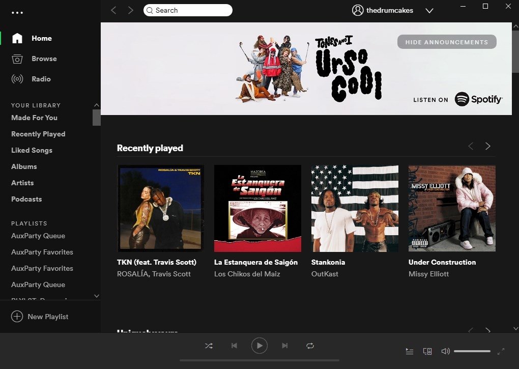Viewport: 519px width, 369px height.
Task: Click main content scroll down arrow
Action: (x=515, y=329)
